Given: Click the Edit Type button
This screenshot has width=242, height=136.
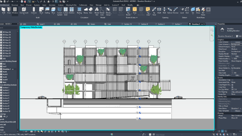Looking at the screenshot, I should [x=239, y=36].
